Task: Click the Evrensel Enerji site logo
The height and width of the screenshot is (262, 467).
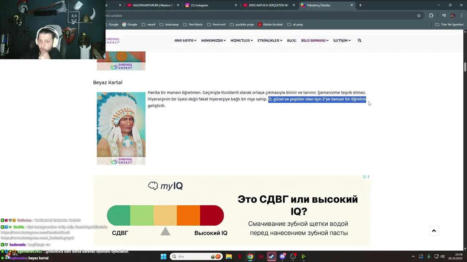Action: pyautogui.click(x=112, y=40)
